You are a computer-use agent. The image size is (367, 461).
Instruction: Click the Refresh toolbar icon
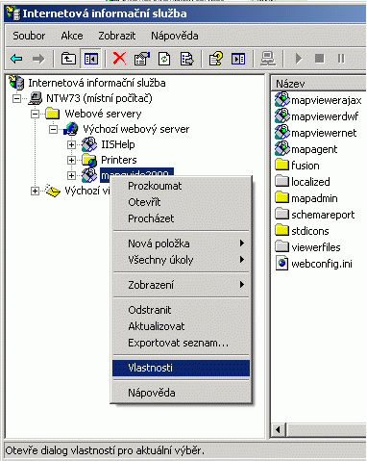164,59
